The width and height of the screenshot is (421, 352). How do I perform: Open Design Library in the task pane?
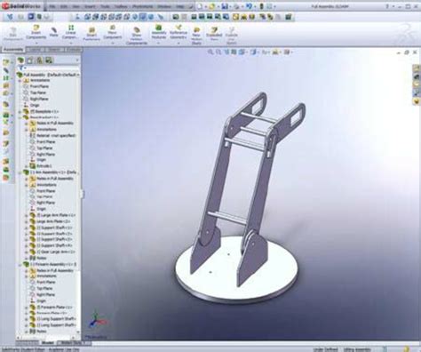pyautogui.click(x=417, y=76)
